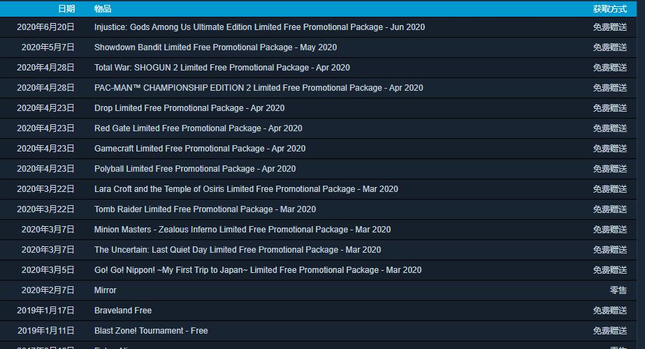Click the 获取方式 column header
This screenshot has height=349, width=645.
(x=609, y=9)
